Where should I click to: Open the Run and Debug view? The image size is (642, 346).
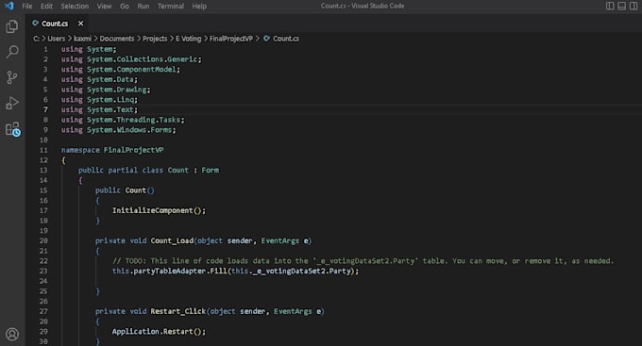click(x=12, y=103)
